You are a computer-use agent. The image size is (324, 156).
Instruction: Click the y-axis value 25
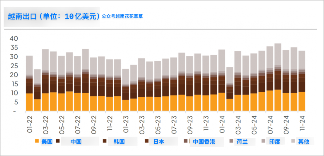click(x=14, y=66)
